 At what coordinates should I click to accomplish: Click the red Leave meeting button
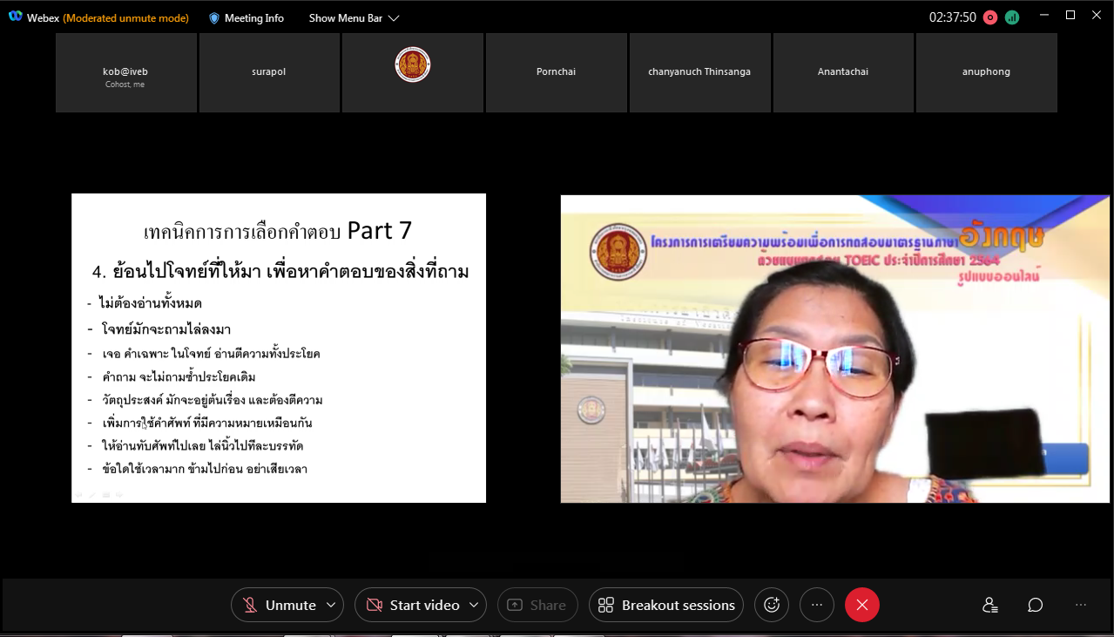pyautogui.click(x=861, y=605)
